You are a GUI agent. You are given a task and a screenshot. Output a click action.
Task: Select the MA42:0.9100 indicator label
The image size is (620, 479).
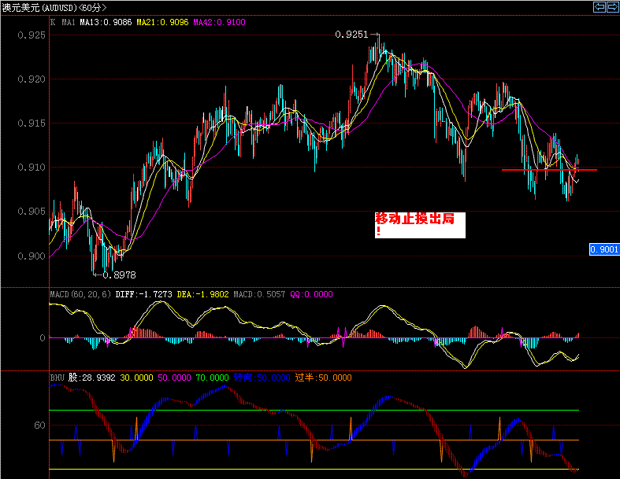(220, 22)
